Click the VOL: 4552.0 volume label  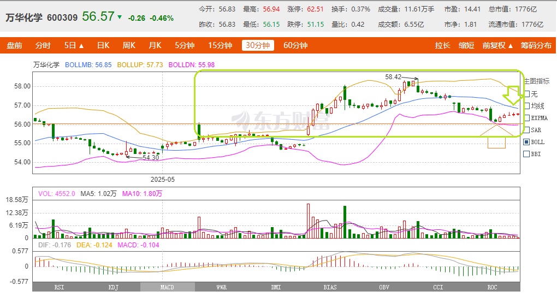point(57,194)
